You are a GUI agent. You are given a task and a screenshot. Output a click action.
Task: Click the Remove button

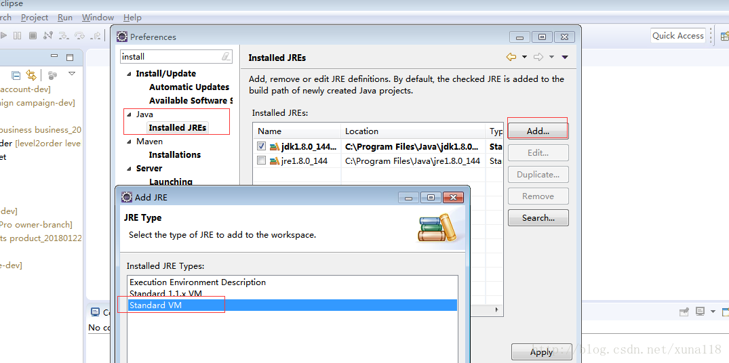538,196
